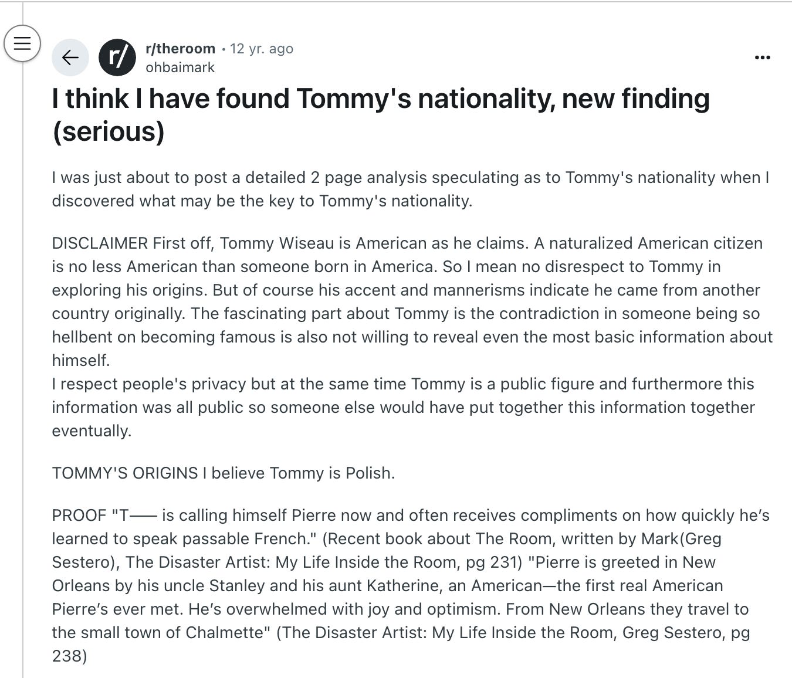792x678 pixels.
Task: Visit the r/theroom subreddit link
Action: (x=180, y=49)
